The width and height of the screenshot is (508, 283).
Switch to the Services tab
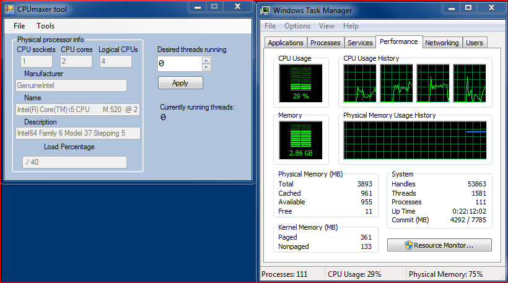pyautogui.click(x=360, y=43)
